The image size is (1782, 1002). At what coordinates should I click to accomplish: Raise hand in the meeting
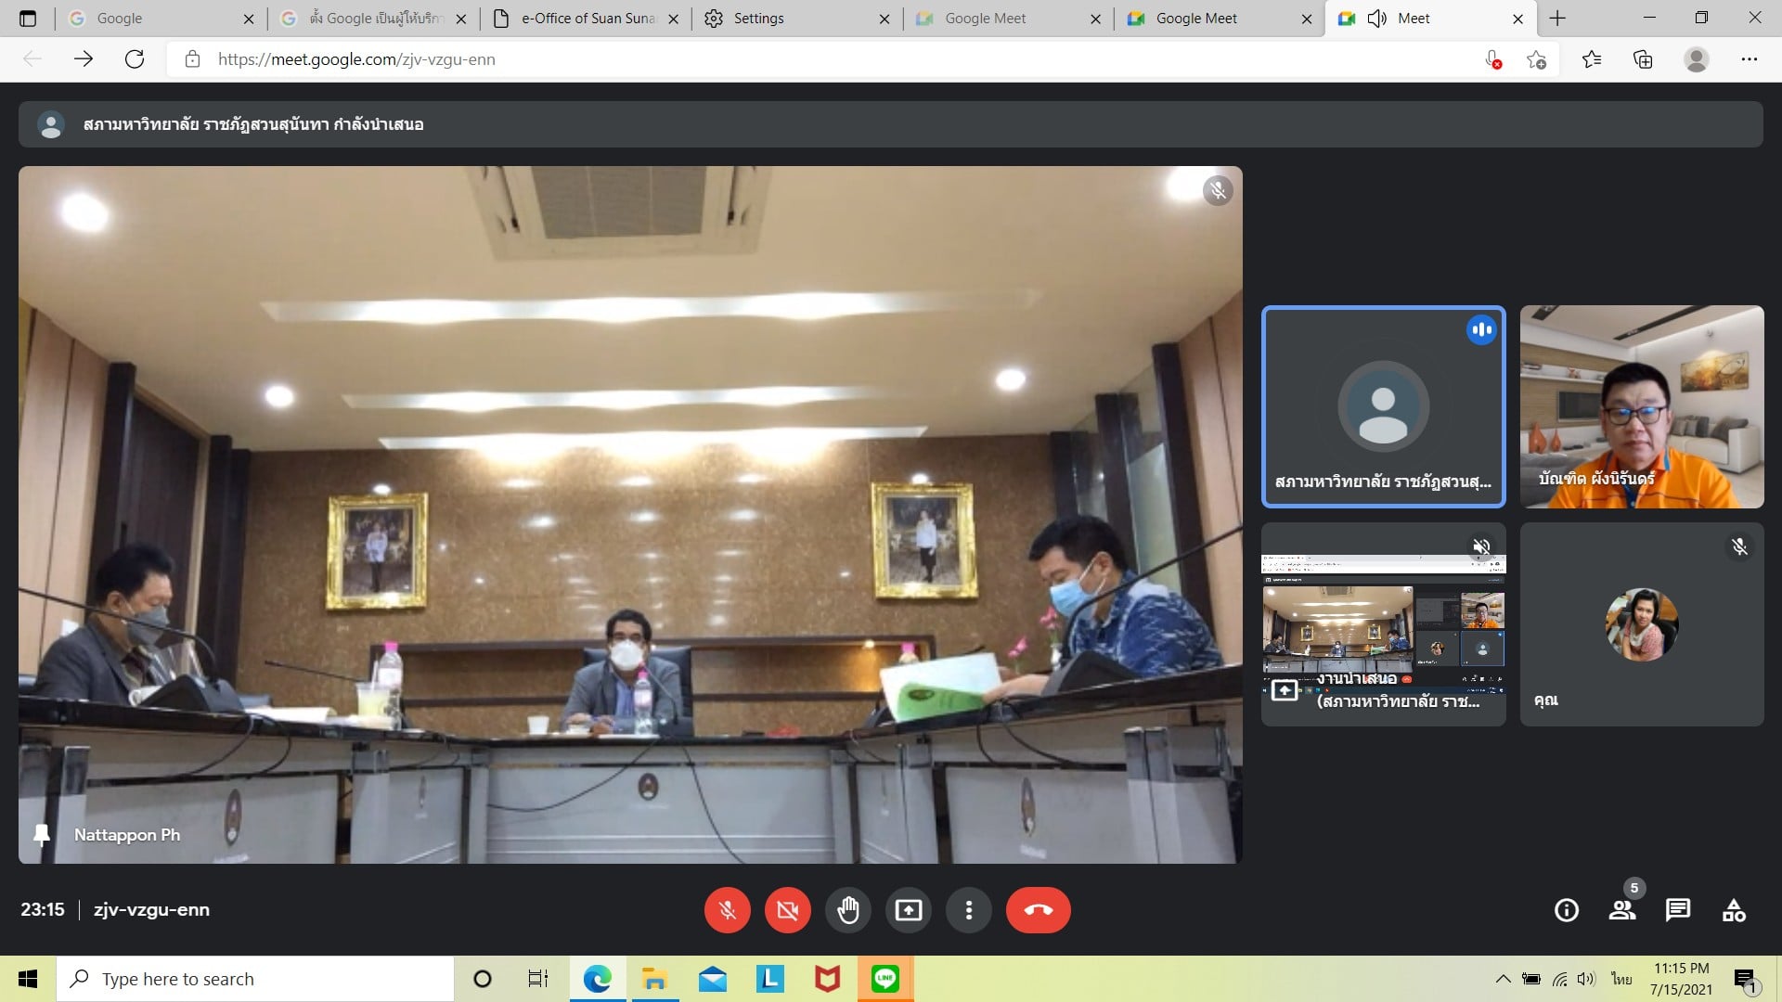[x=847, y=910]
